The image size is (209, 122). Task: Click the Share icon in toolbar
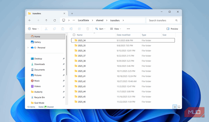pyautogui.click(x=79, y=29)
